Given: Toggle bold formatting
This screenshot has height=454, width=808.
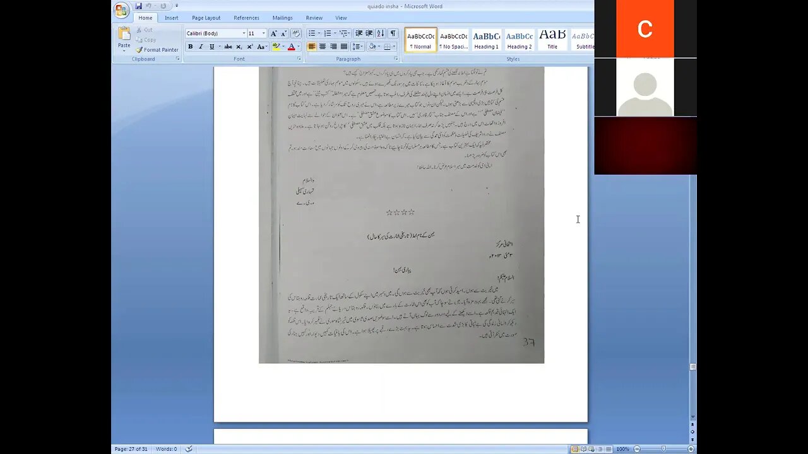Looking at the screenshot, I should (x=190, y=47).
